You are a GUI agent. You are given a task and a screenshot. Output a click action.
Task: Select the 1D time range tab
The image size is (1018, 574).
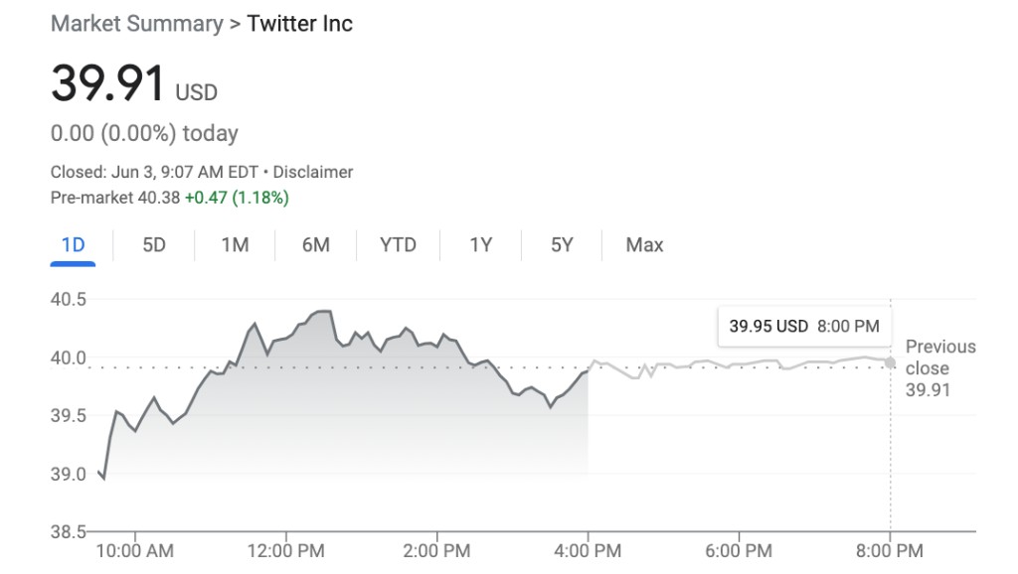tap(73, 245)
